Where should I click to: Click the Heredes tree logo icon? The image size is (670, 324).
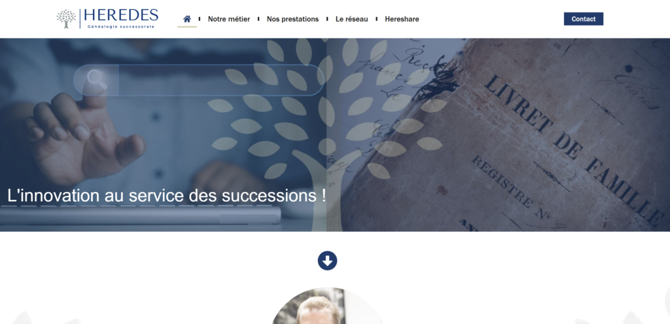66,19
